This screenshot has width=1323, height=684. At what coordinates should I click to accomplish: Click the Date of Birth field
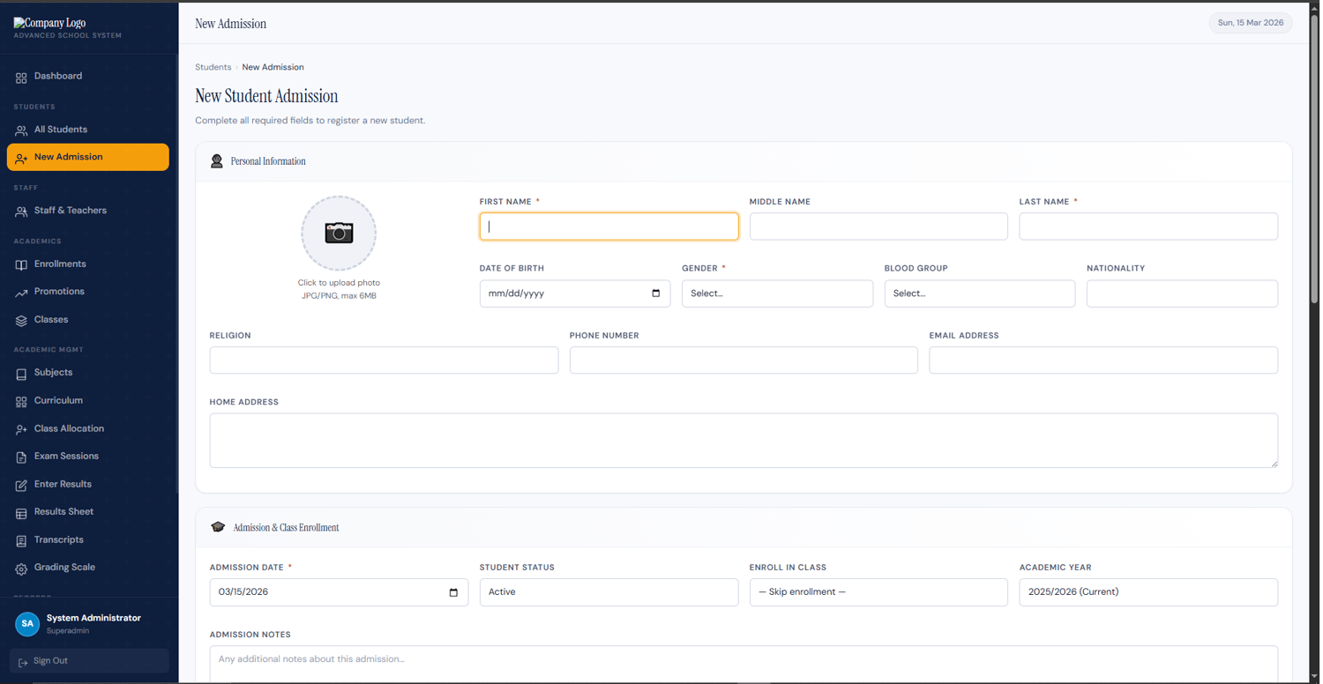click(x=575, y=294)
